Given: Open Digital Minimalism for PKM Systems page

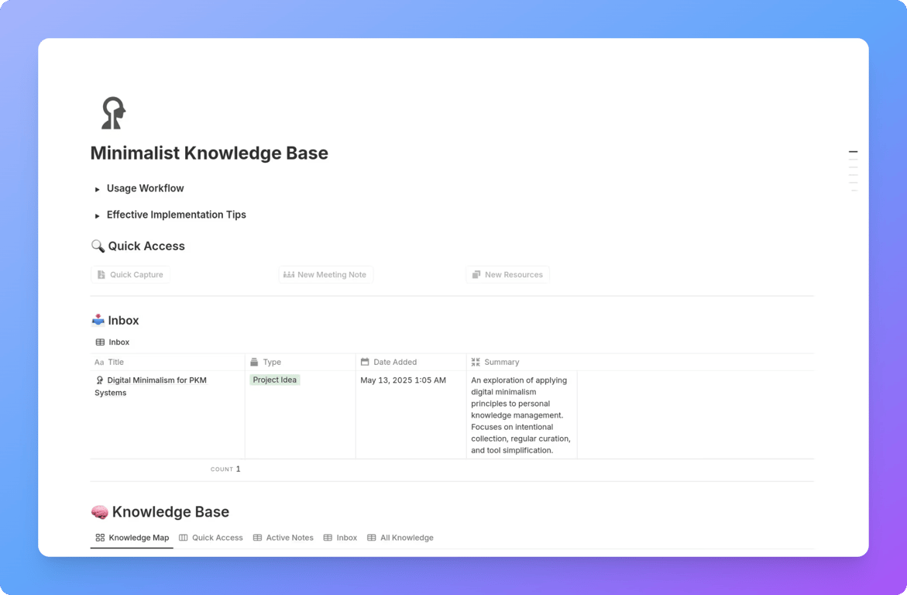Looking at the screenshot, I should [150, 386].
